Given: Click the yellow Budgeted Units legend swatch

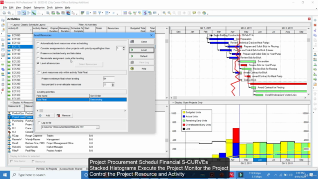Looking at the screenshot, I should coord(184,112).
